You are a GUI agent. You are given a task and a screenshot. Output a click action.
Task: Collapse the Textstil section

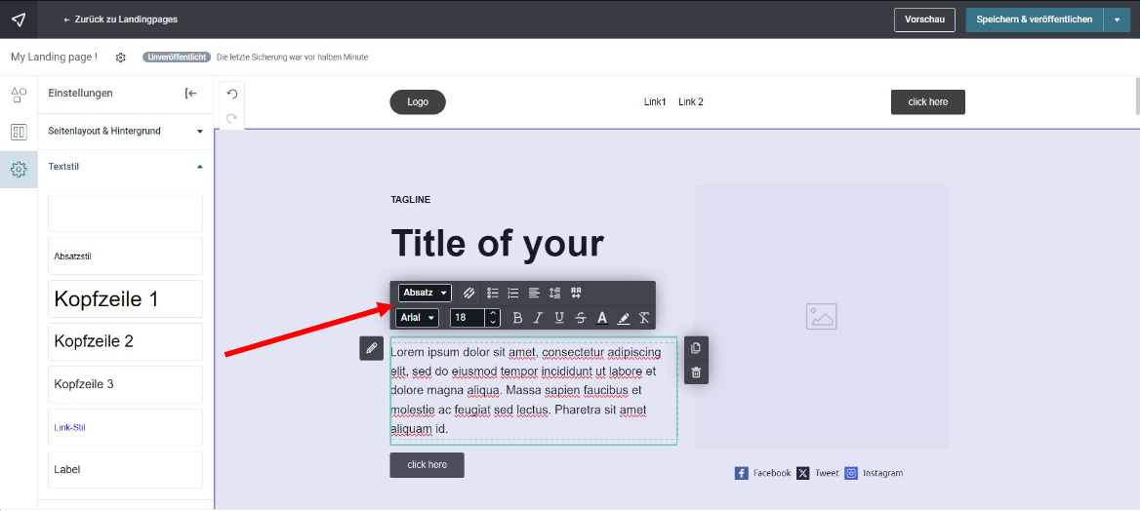pyautogui.click(x=125, y=167)
